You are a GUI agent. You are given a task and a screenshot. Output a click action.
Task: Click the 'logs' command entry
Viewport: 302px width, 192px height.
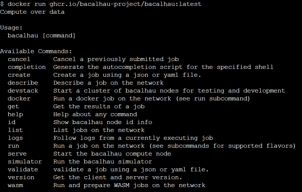pos(15,138)
